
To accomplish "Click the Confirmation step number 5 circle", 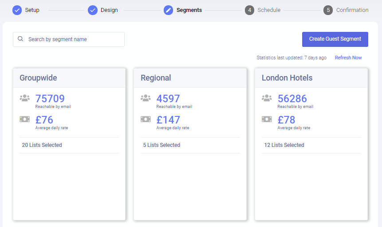I will pyautogui.click(x=328, y=10).
